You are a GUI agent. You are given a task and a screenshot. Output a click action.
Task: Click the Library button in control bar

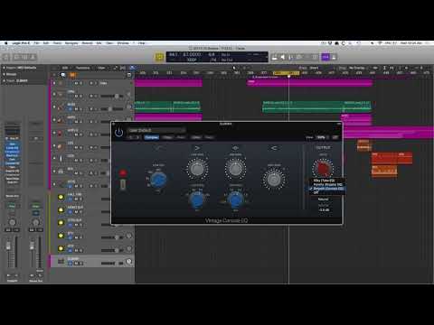(x=6, y=57)
